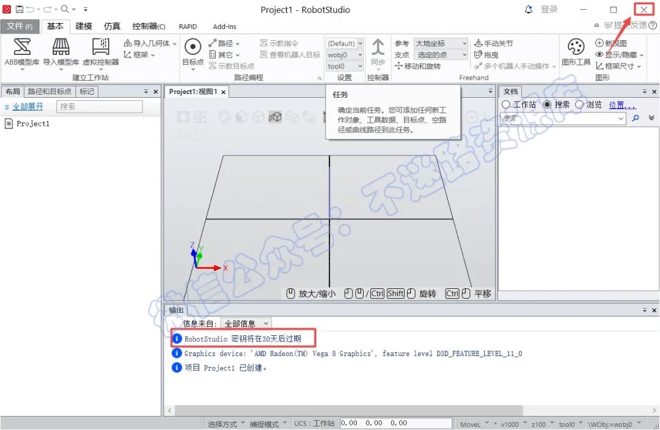
Task: Switch to the 仿真 simulation tab
Action: pyautogui.click(x=112, y=26)
